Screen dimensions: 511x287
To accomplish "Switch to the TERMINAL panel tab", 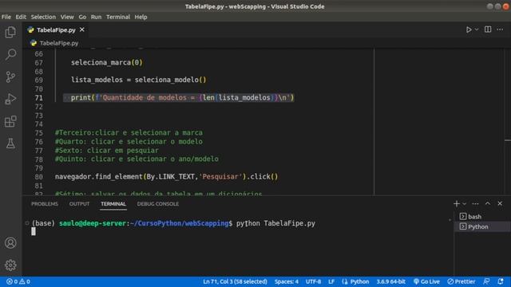I will pyautogui.click(x=113, y=204).
